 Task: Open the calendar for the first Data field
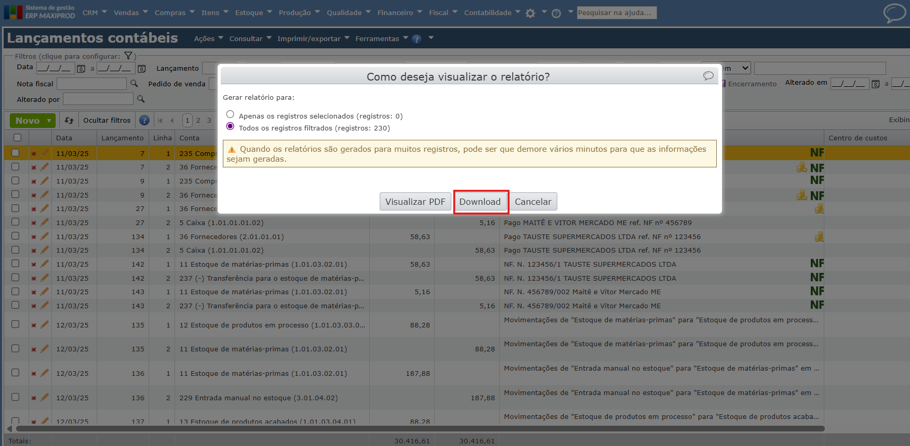pos(81,69)
